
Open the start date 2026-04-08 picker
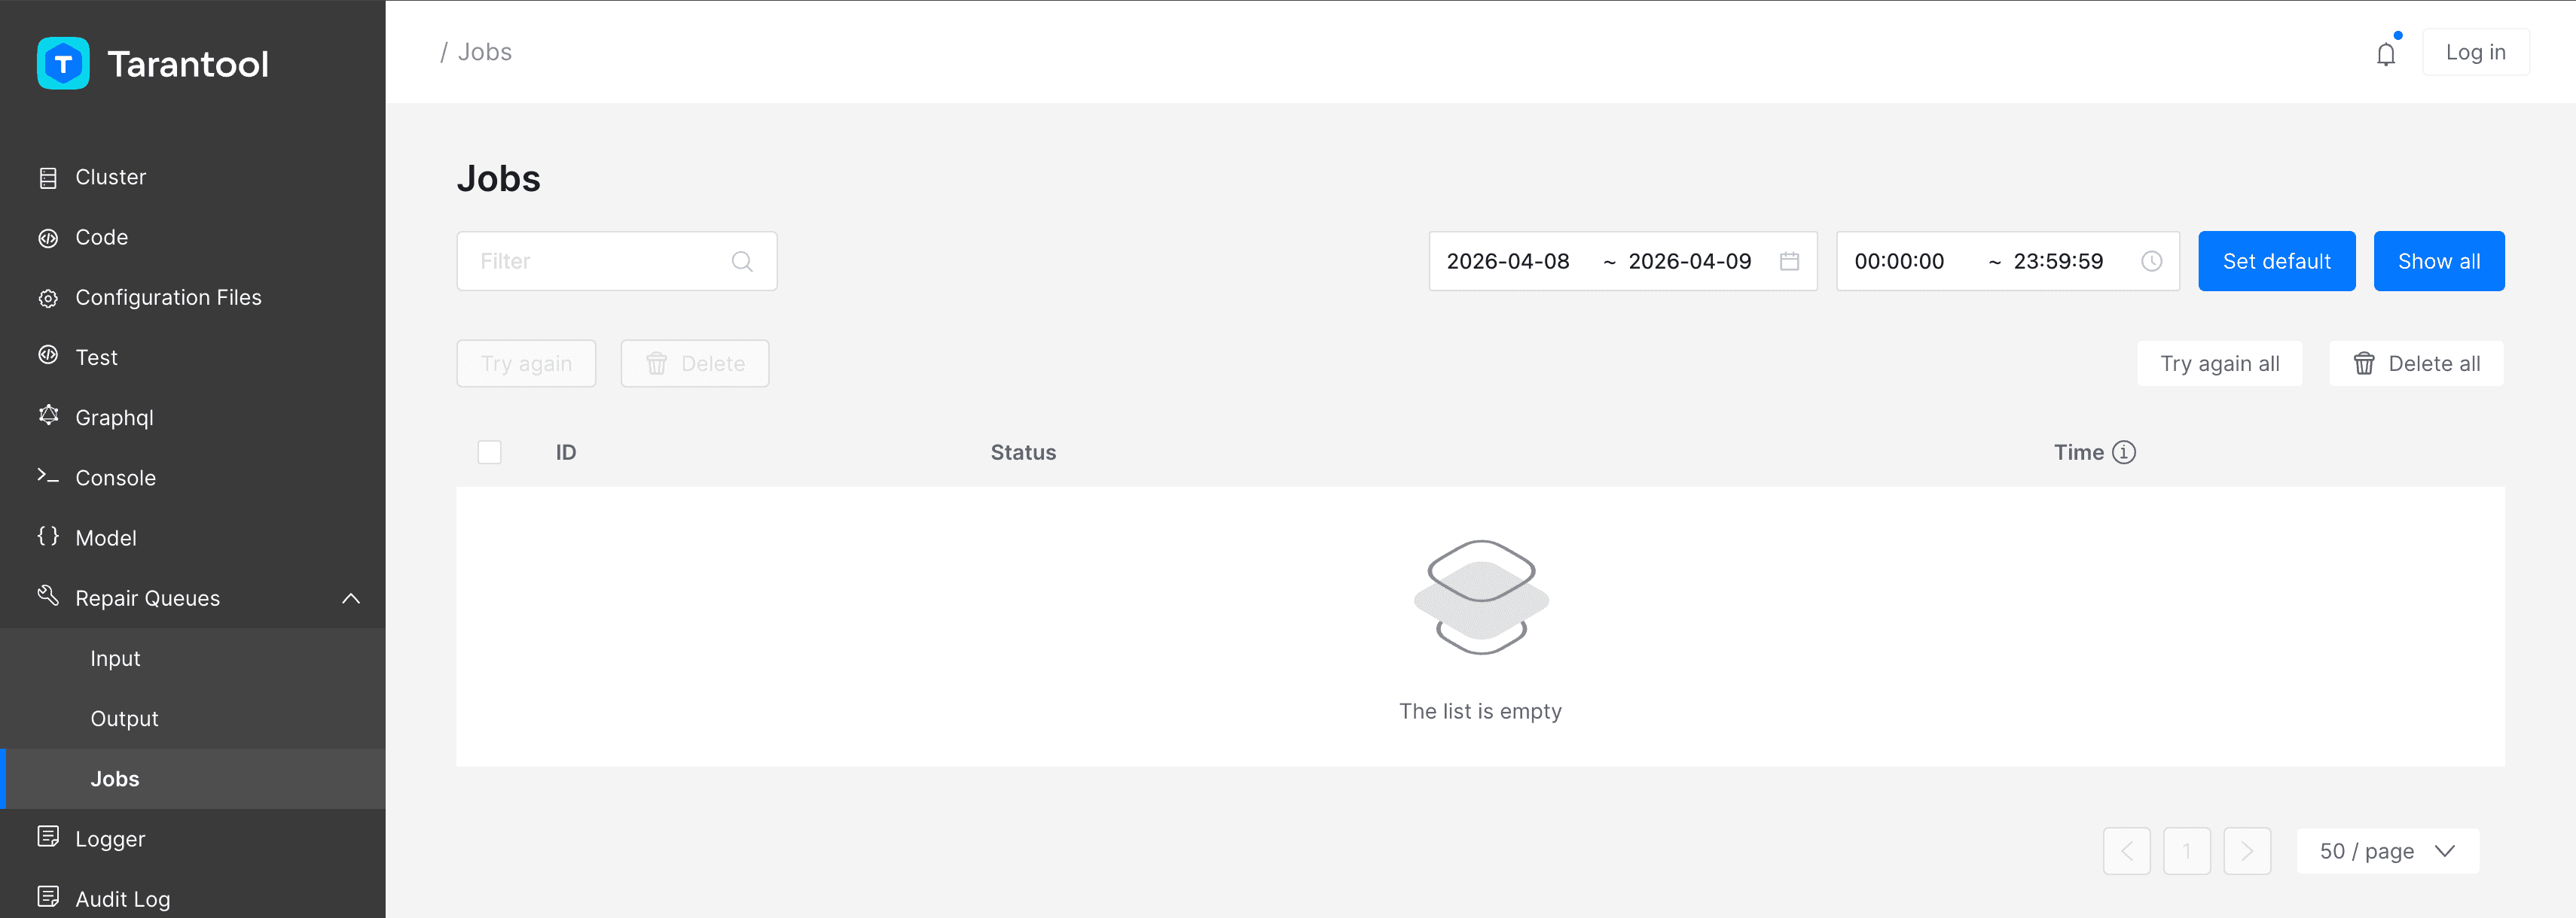point(1508,262)
